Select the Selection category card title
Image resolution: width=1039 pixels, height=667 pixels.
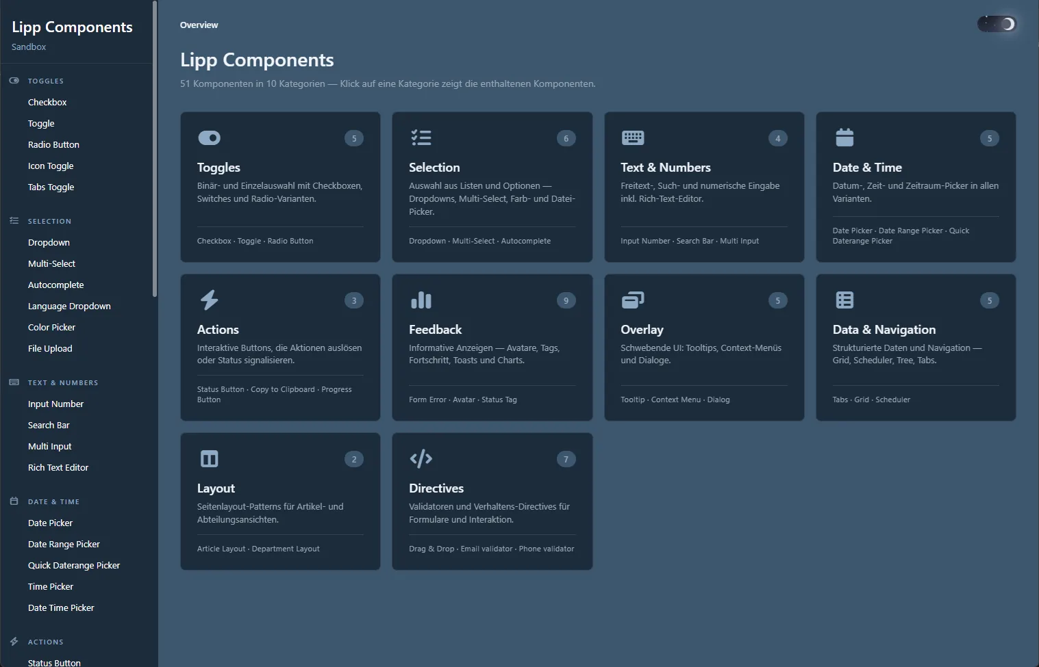pyautogui.click(x=434, y=168)
